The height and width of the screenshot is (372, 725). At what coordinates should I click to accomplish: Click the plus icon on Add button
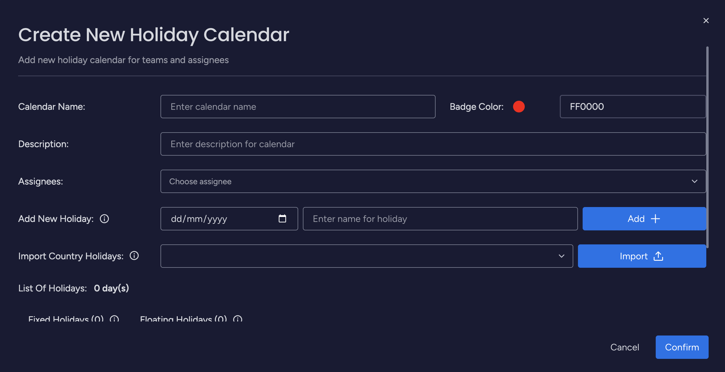655,219
